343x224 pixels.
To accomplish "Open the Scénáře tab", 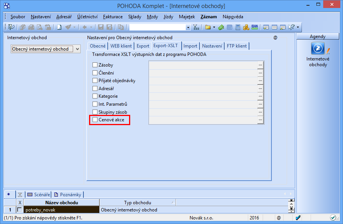I will (39, 194).
